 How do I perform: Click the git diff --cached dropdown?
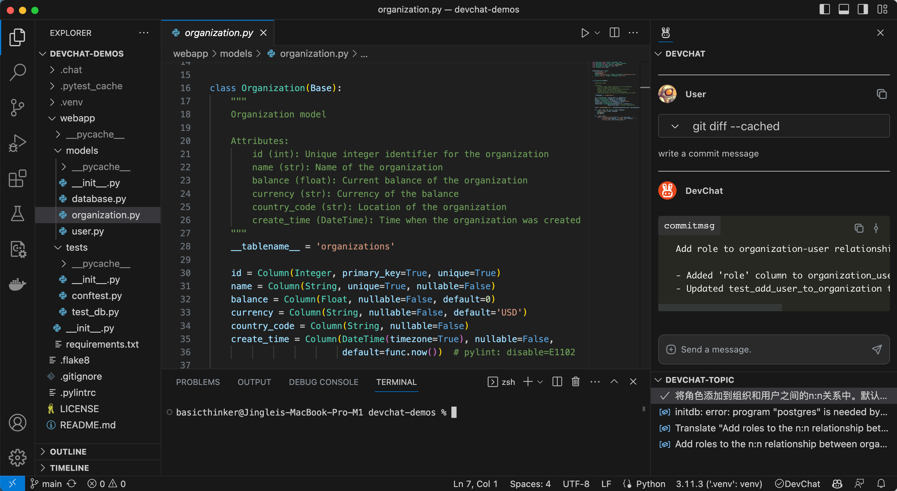676,126
